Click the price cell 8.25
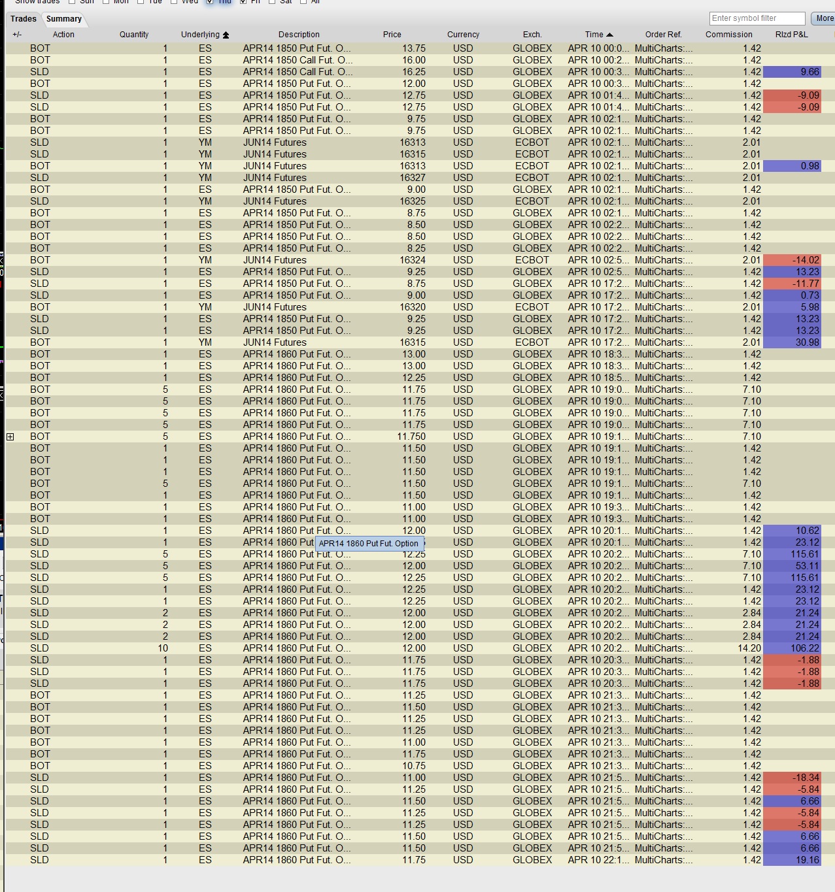Screen dimensions: 835x892 417,248
